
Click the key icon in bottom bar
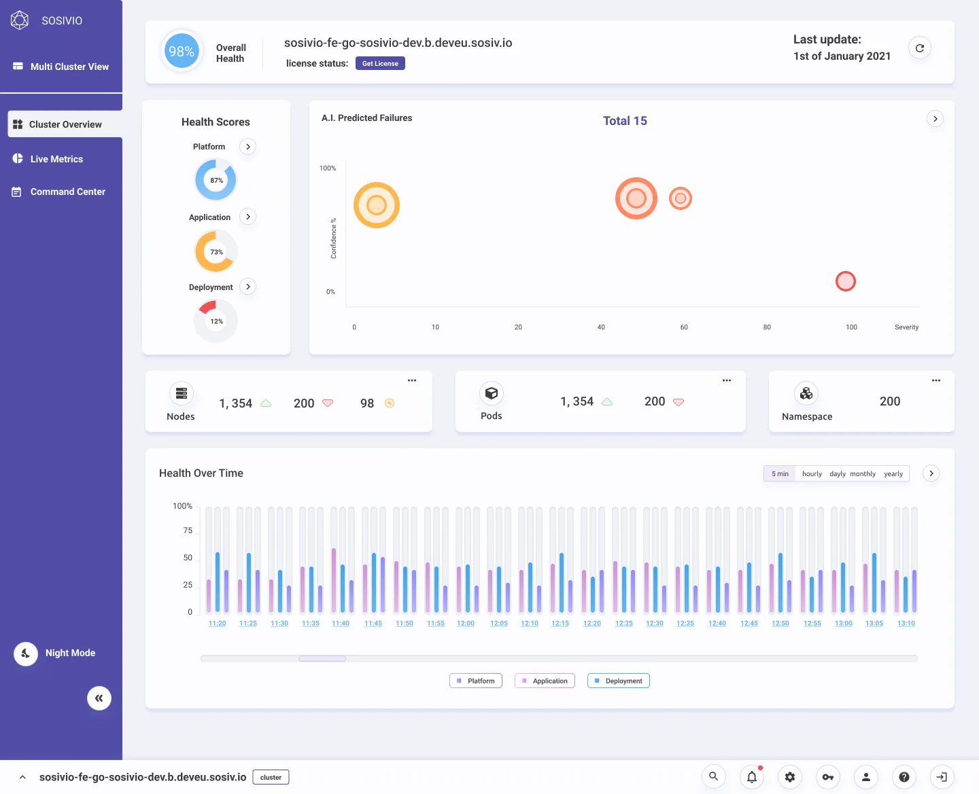pos(828,776)
